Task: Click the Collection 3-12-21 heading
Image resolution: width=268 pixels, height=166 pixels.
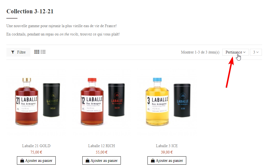Action: pos(30,11)
